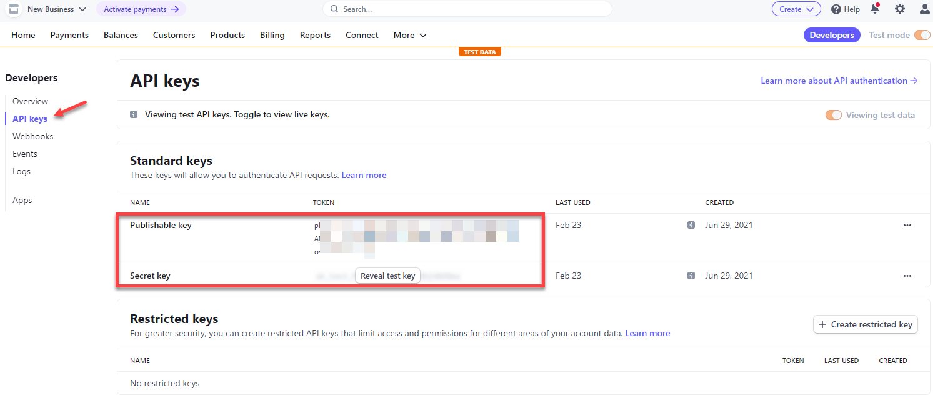The image size is (933, 398).
Task: Open Webhooks in sidebar
Action: pyautogui.click(x=33, y=136)
